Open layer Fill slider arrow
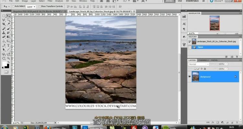This screenshot has width=243, height=129. pyautogui.click(x=226, y=69)
